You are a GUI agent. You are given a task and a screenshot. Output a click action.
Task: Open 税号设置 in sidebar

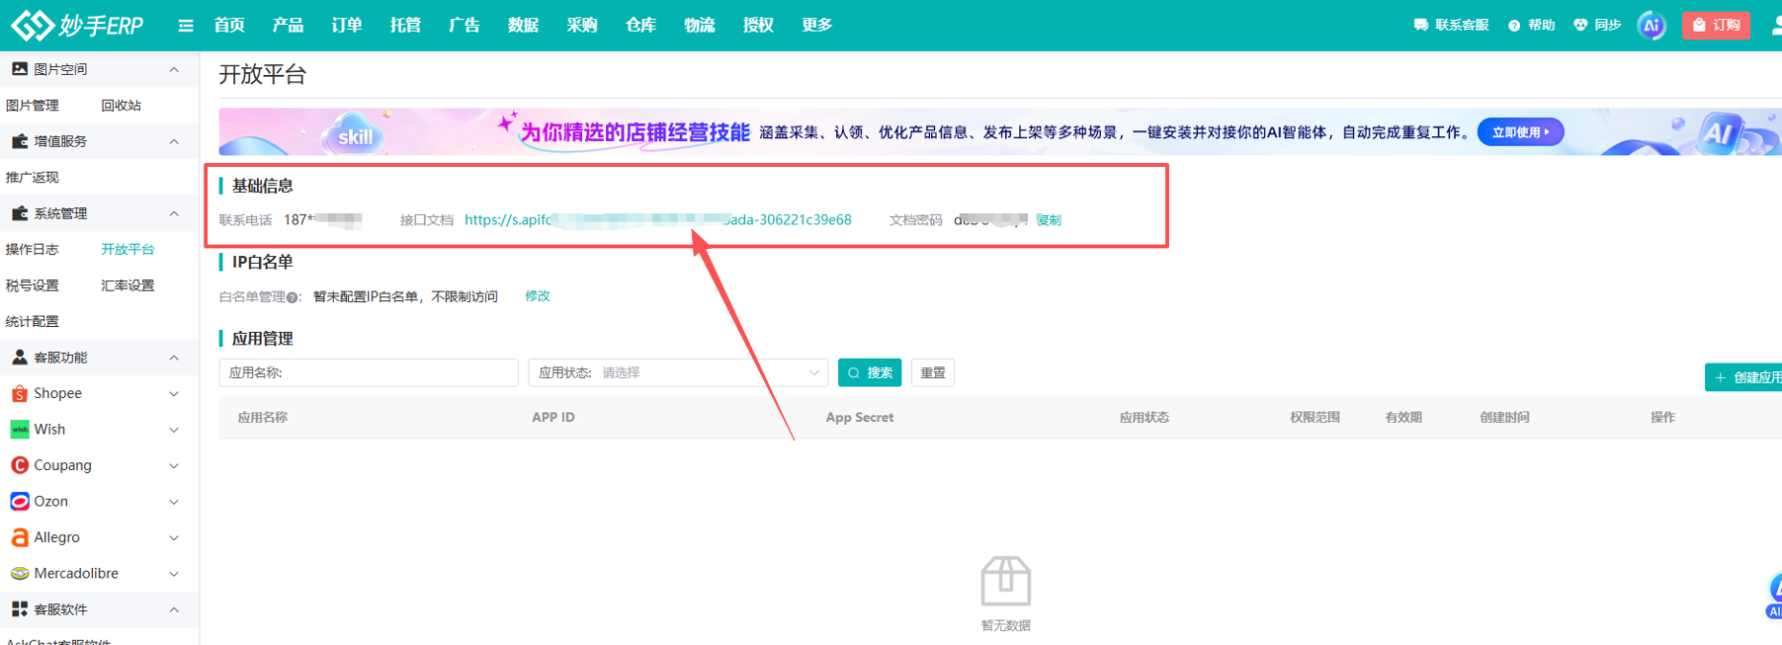coord(33,285)
